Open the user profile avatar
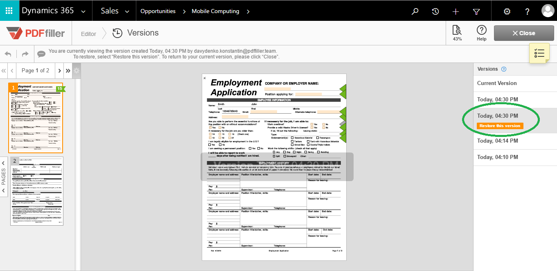 548,11
